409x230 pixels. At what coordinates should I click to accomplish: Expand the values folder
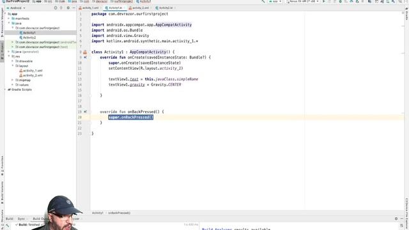[13, 85]
